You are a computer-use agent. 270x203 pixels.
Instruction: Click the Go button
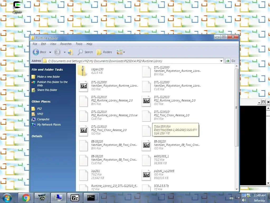(x=230, y=61)
